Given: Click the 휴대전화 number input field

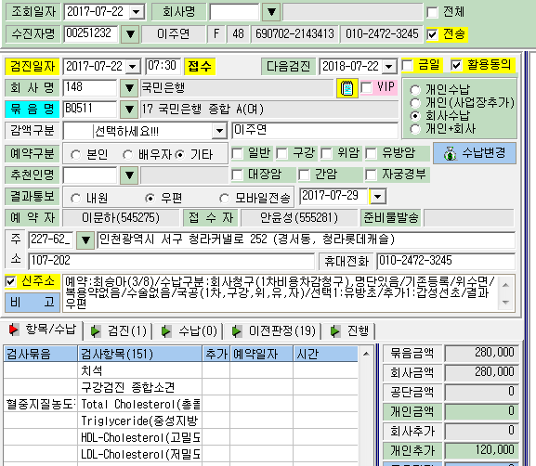Looking at the screenshot, I should point(446,262).
